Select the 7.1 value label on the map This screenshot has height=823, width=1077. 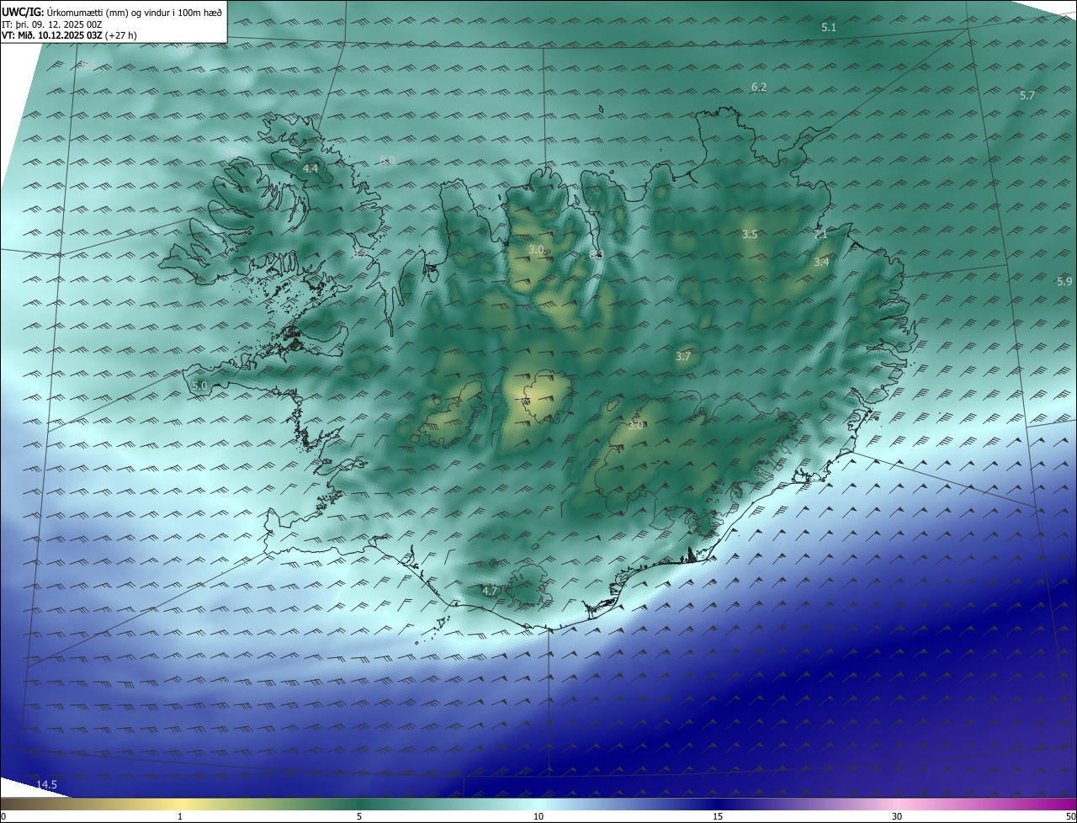820,235
